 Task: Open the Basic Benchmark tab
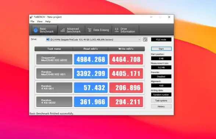click(x=44, y=30)
